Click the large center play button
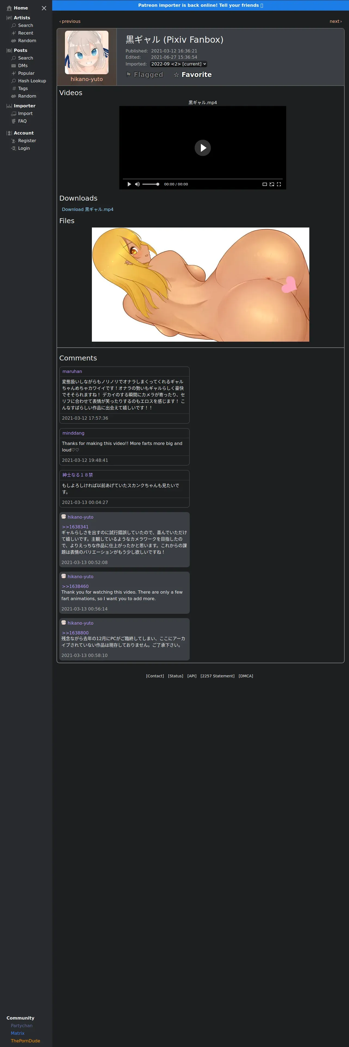This screenshot has width=349, height=1047. point(203,148)
